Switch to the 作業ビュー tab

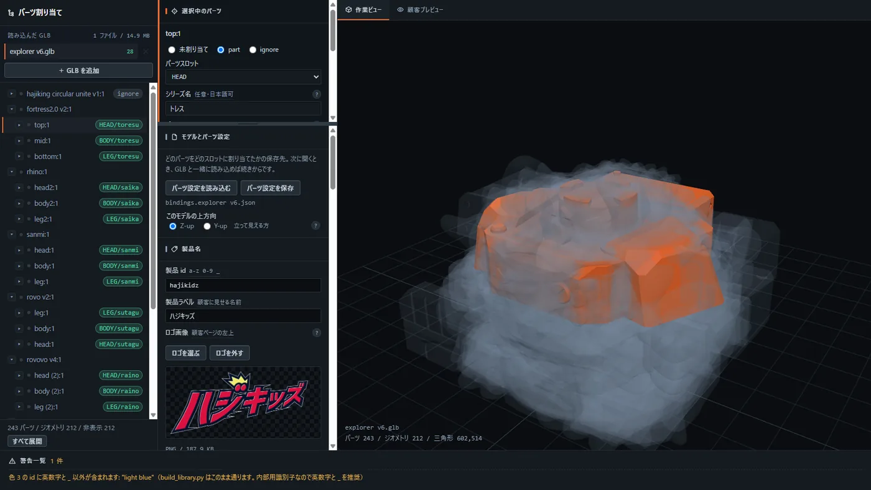tap(364, 10)
